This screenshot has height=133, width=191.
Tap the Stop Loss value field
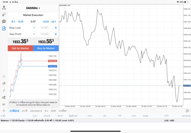pyautogui.click(x=45, y=28)
